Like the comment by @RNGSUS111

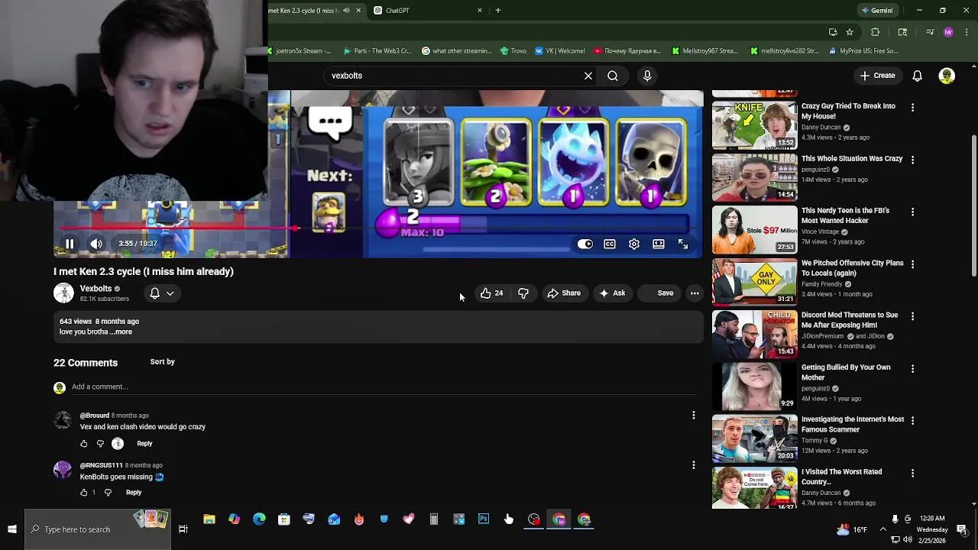click(84, 493)
